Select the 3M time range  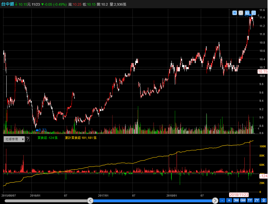[236, 200]
